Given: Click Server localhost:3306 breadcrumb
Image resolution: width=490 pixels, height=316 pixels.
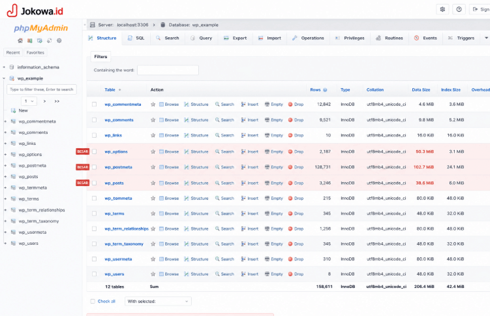Looking at the screenshot, I should tap(123, 25).
